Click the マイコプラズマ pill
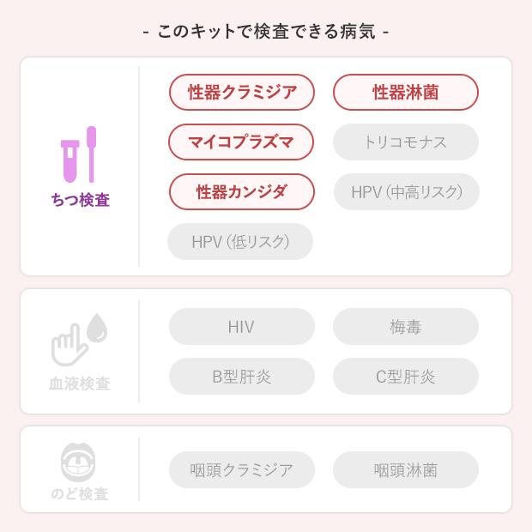 pyautogui.click(x=242, y=142)
